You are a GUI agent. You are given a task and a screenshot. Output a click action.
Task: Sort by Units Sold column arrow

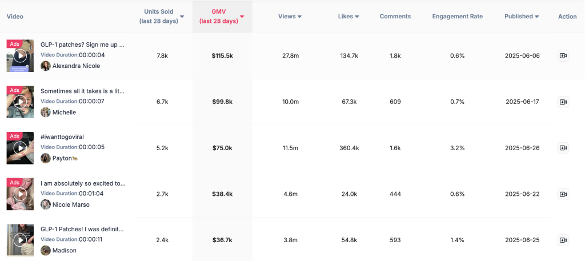coord(182,17)
